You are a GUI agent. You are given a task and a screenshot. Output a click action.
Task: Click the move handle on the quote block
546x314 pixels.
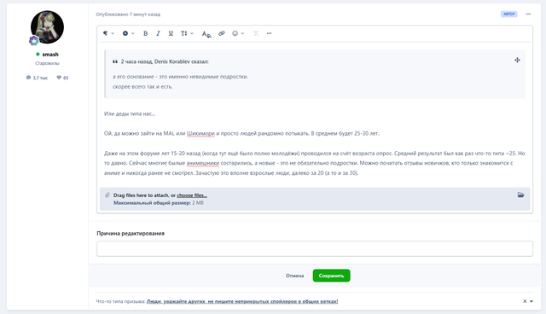tap(517, 61)
